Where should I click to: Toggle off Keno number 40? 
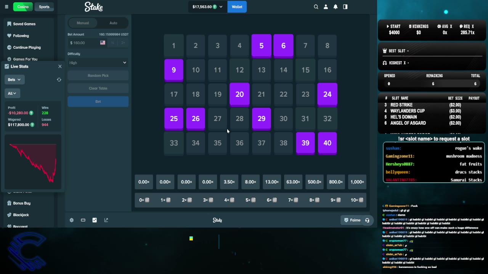327,143
